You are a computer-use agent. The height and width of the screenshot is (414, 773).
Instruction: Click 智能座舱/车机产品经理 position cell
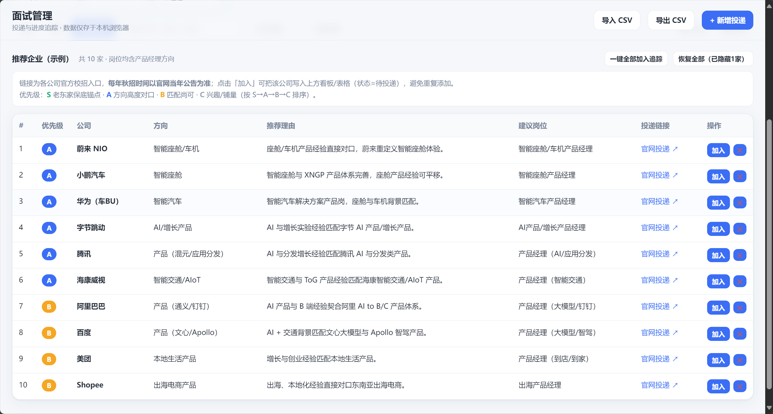pyautogui.click(x=555, y=149)
